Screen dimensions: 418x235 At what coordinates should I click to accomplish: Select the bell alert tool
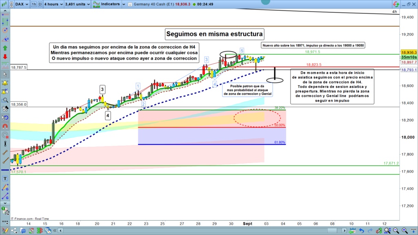pos(5,83)
